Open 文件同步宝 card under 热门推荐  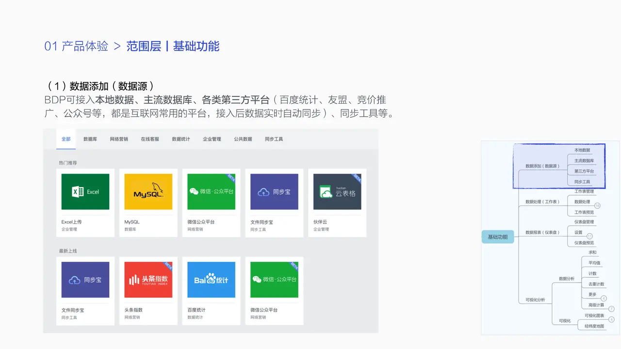click(275, 203)
